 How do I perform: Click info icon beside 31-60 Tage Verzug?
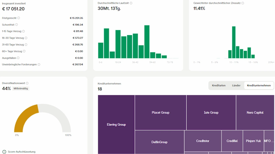tap(26, 45)
